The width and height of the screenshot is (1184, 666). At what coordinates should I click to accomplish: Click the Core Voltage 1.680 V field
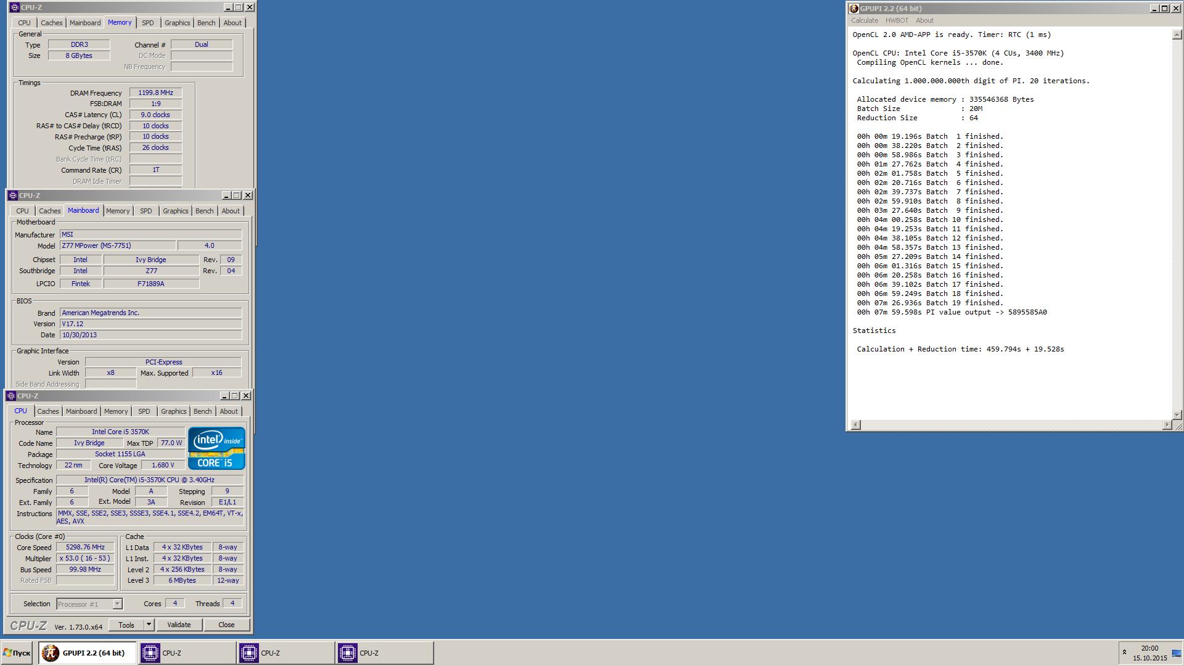coord(163,466)
